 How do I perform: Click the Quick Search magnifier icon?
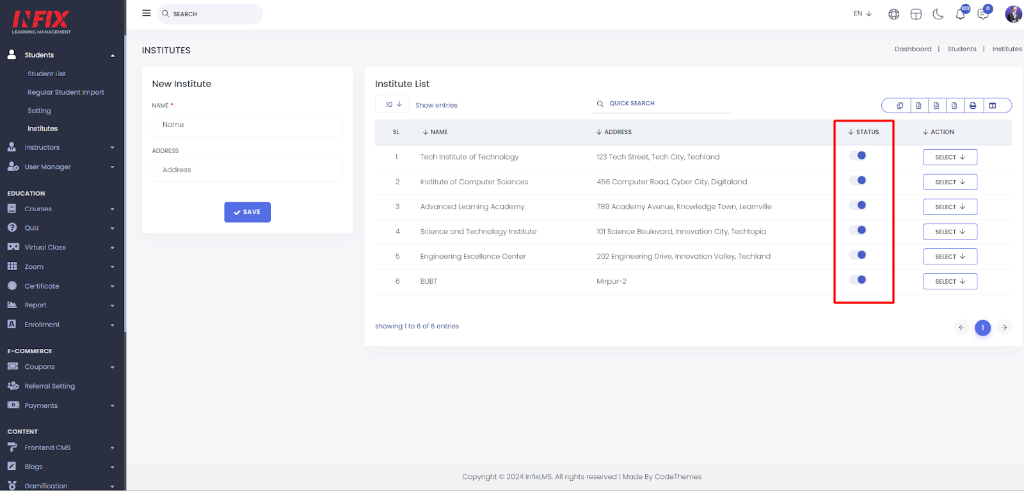coord(600,104)
